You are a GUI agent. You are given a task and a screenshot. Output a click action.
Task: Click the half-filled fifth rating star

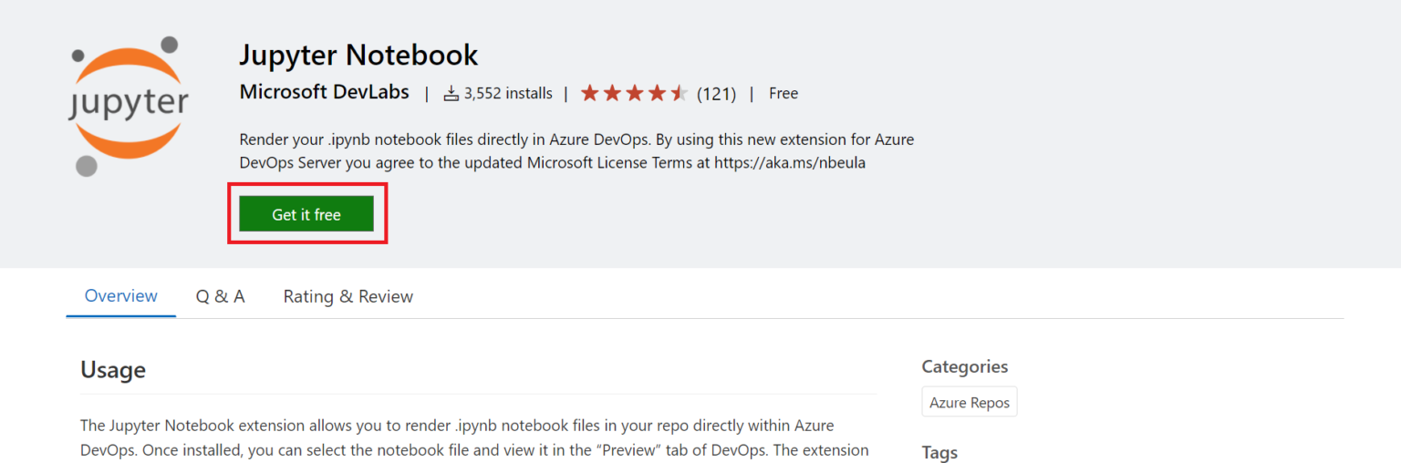coord(680,93)
